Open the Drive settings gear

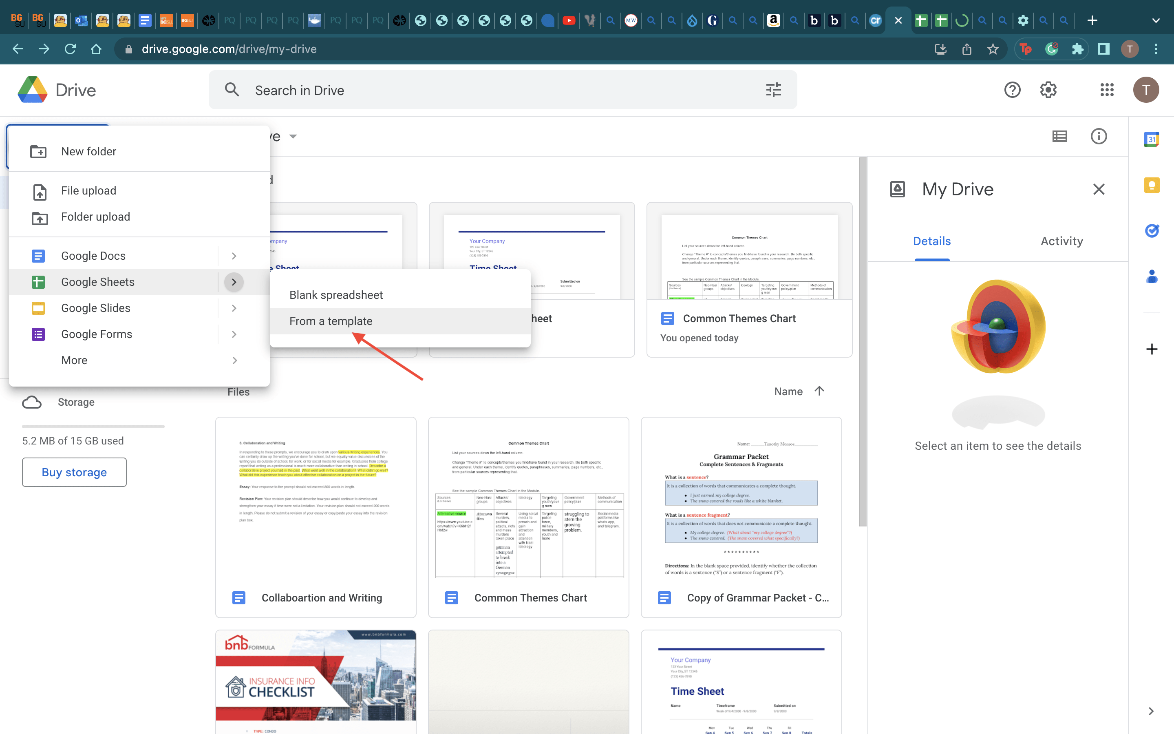[x=1048, y=90]
